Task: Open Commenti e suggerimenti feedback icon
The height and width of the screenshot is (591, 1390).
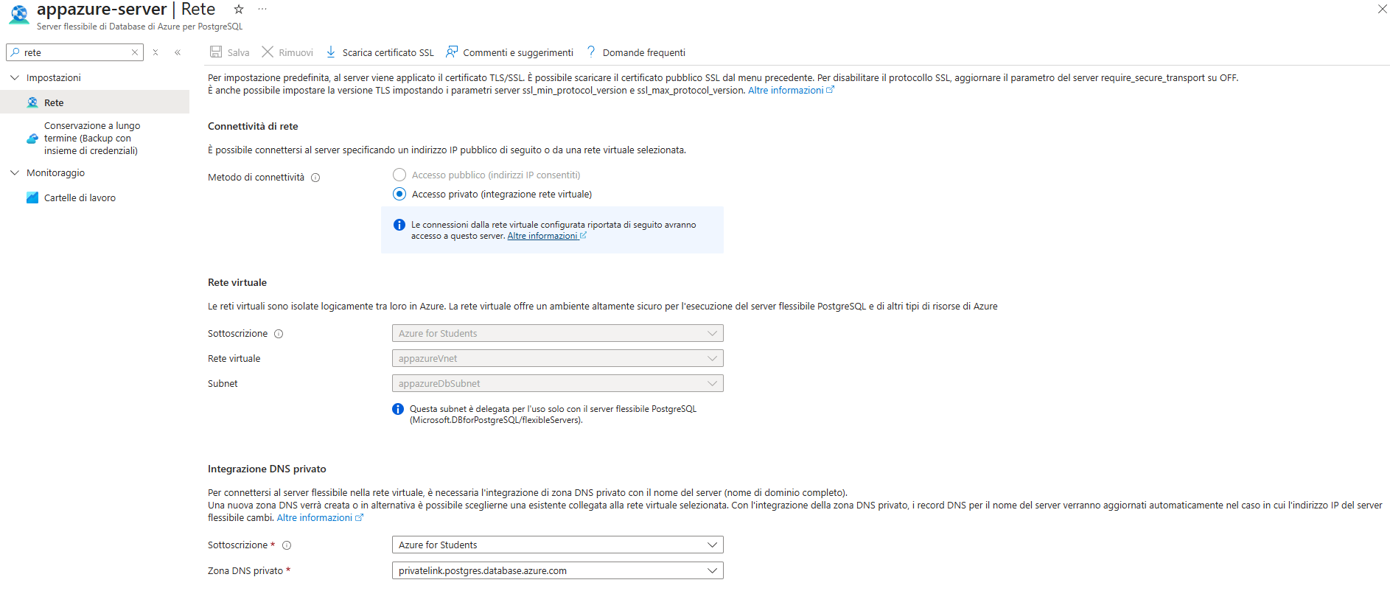Action: [452, 52]
